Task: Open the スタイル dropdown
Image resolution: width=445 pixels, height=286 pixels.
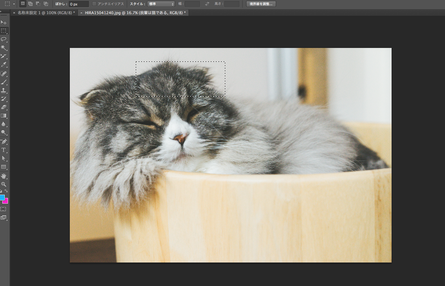Action: pos(161,4)
